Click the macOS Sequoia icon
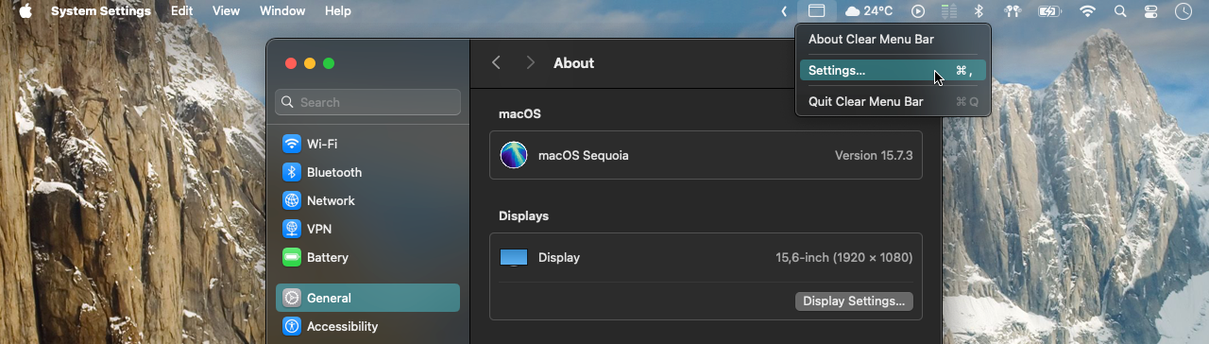This screenshot has height=344, width=1209. pos(514,155)
